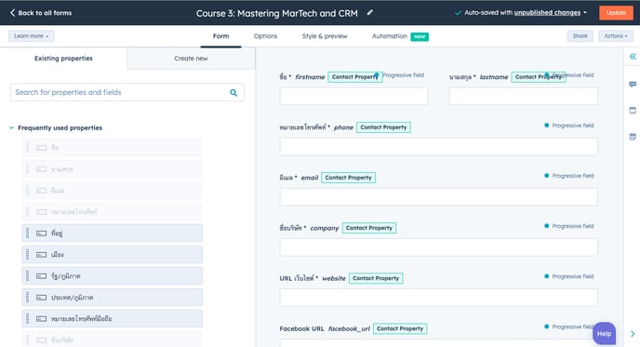Open the Style & preview tab
The width and height of the screenshot is (640, 347).
pyautogui.click(x=325, y=36)
